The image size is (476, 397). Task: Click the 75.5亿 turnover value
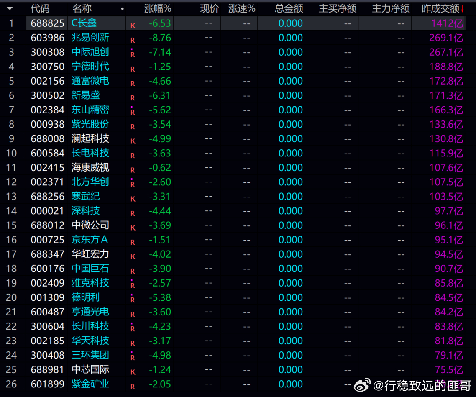[x=449, y=369]
